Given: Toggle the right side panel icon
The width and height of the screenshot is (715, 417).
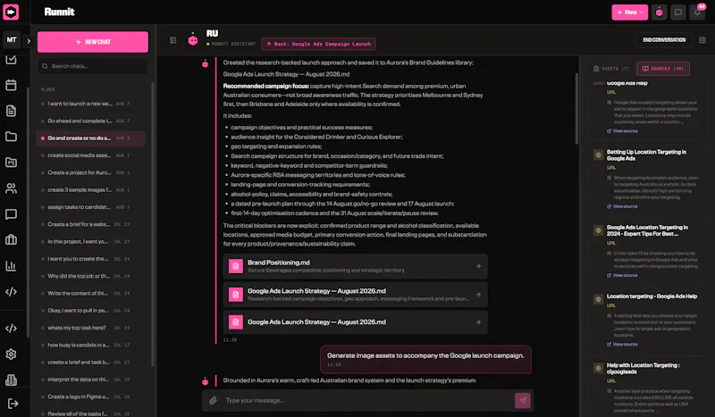Looking at the screenshot, I should pos(702,40).
